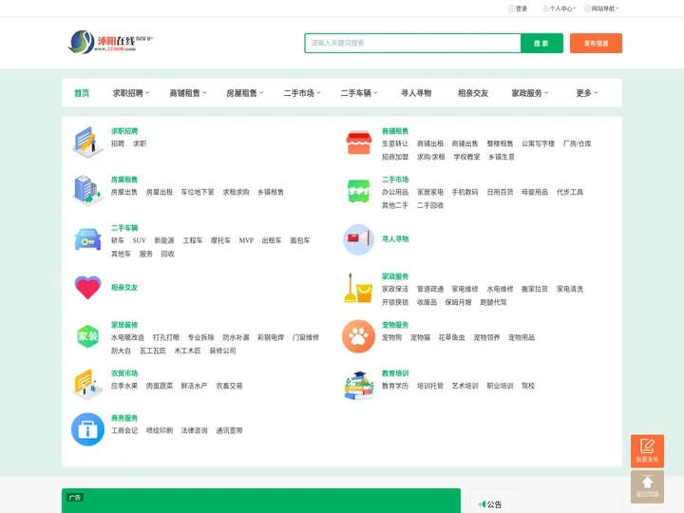Image resolution: width=684 pixels, height=513 pixels.
Task: Click the 家政服务 broom and bucket icon
Action: click(x=358, y=288)
